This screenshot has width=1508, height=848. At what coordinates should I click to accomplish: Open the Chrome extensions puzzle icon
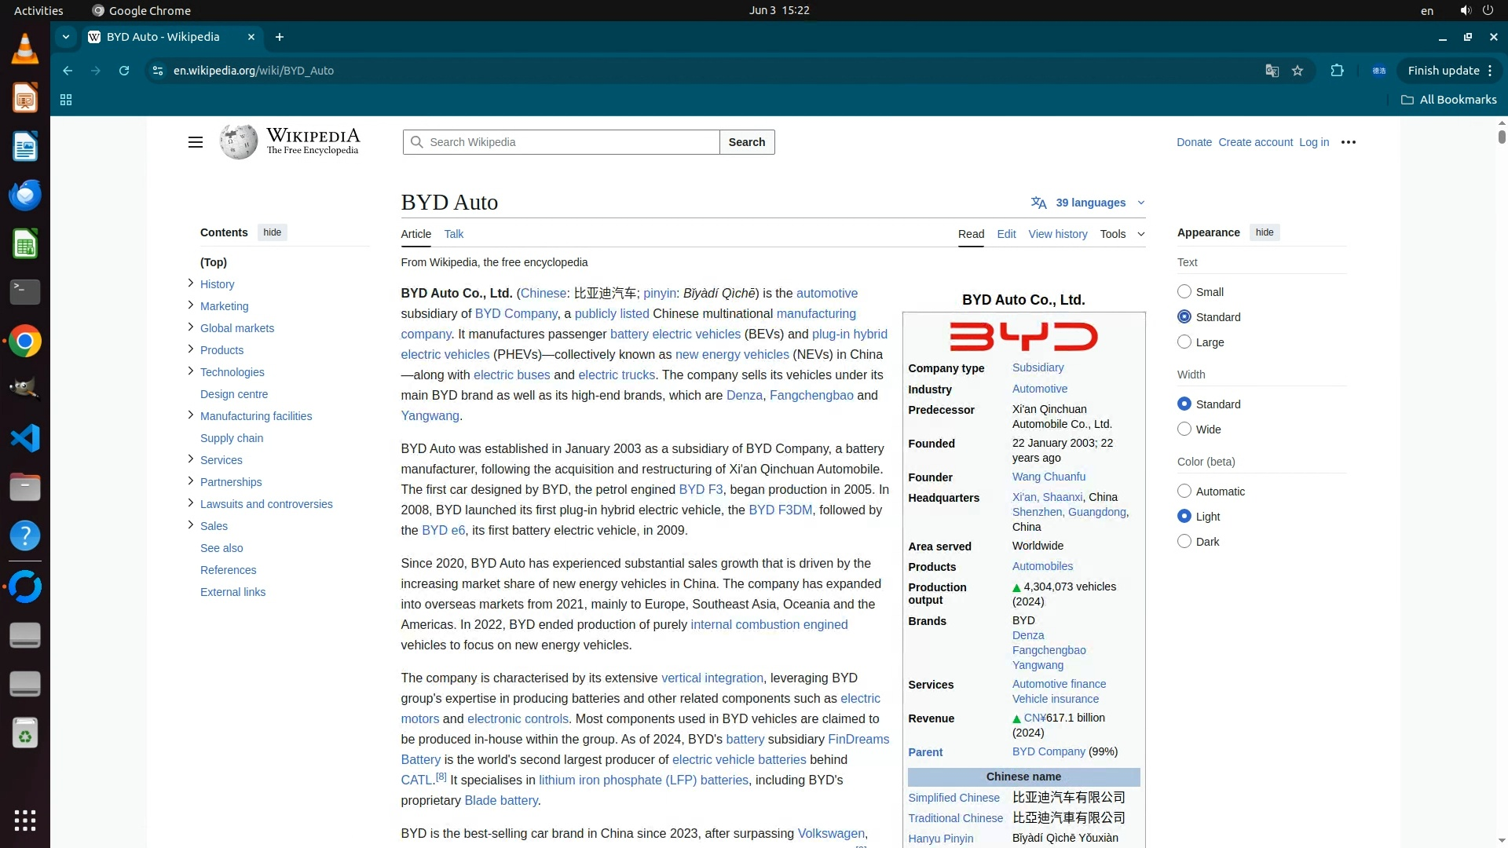coord(1337,71)
